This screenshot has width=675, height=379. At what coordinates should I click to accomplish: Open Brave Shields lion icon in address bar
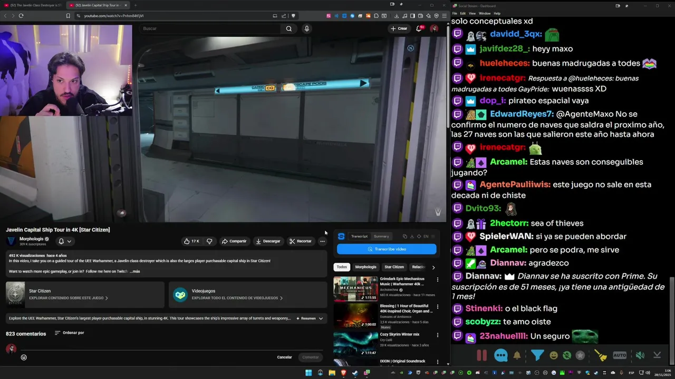(x=293, y=16)
